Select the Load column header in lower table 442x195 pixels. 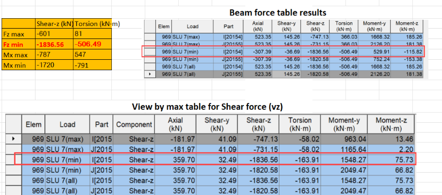(x=67, y=124)
